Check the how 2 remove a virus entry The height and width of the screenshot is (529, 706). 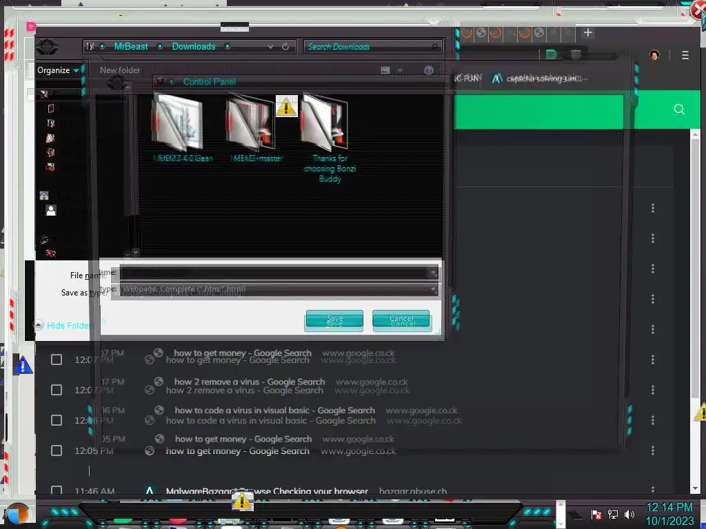(x=57, y=390)
